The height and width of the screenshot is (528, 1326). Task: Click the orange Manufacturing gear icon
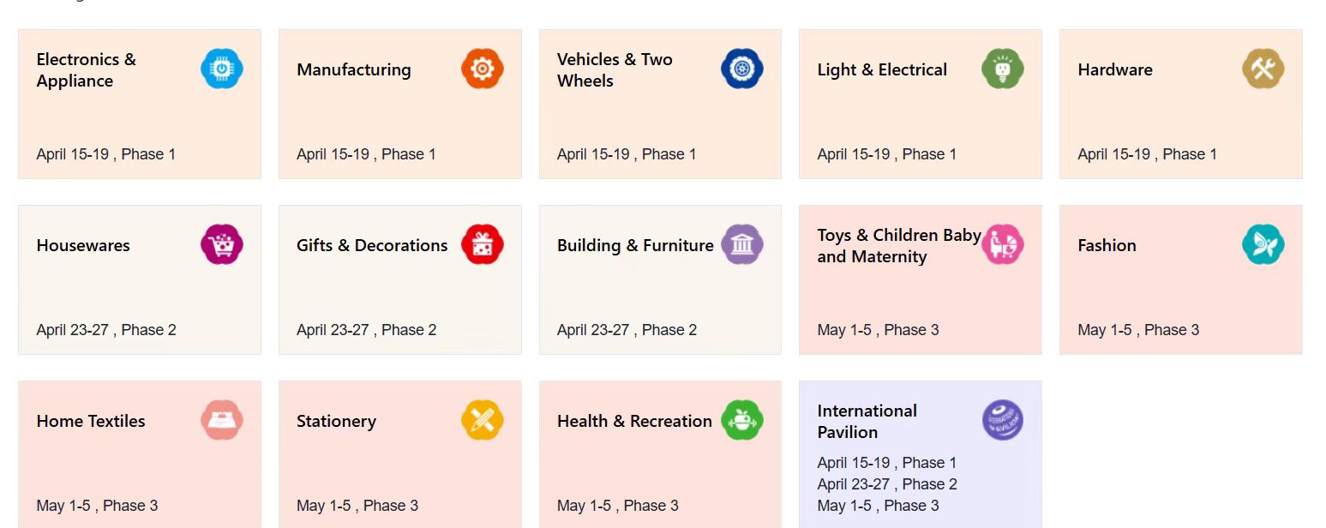coord(483,69)
